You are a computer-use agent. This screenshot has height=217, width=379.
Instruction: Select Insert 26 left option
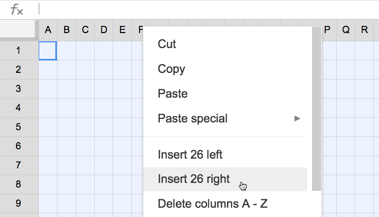(190, 154)
